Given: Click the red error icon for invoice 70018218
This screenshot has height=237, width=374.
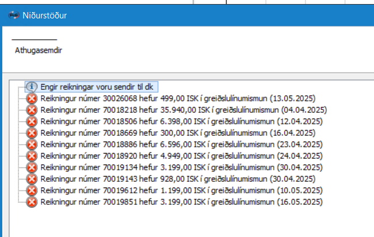Looking at the screenshot, I should click(32, 110).
